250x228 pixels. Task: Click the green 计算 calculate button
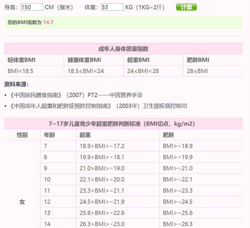click(186, 7)
